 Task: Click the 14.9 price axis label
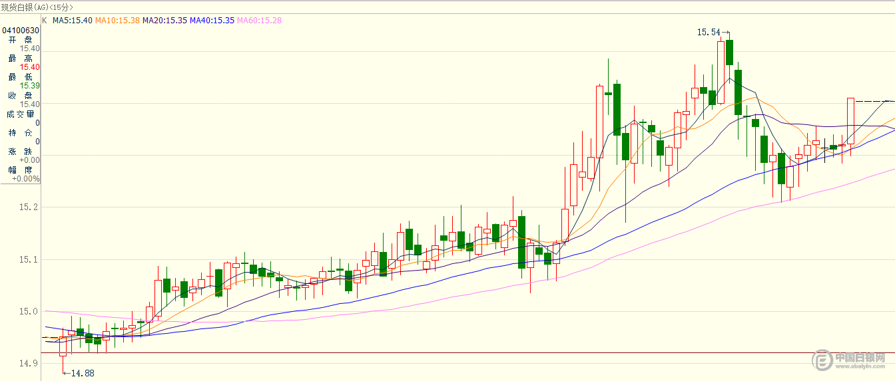click(x=29, y=364)
